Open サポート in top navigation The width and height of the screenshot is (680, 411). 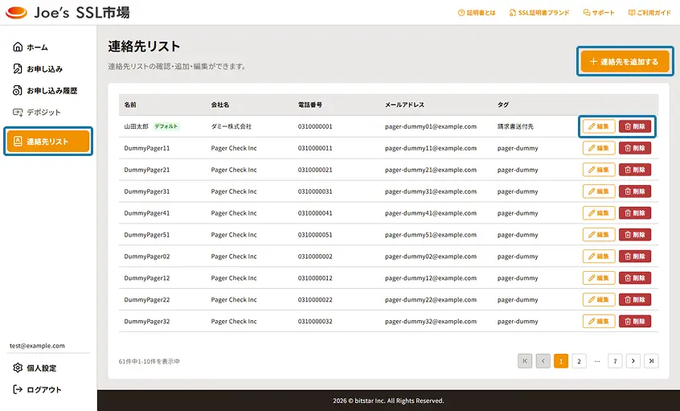click(599, 13)
